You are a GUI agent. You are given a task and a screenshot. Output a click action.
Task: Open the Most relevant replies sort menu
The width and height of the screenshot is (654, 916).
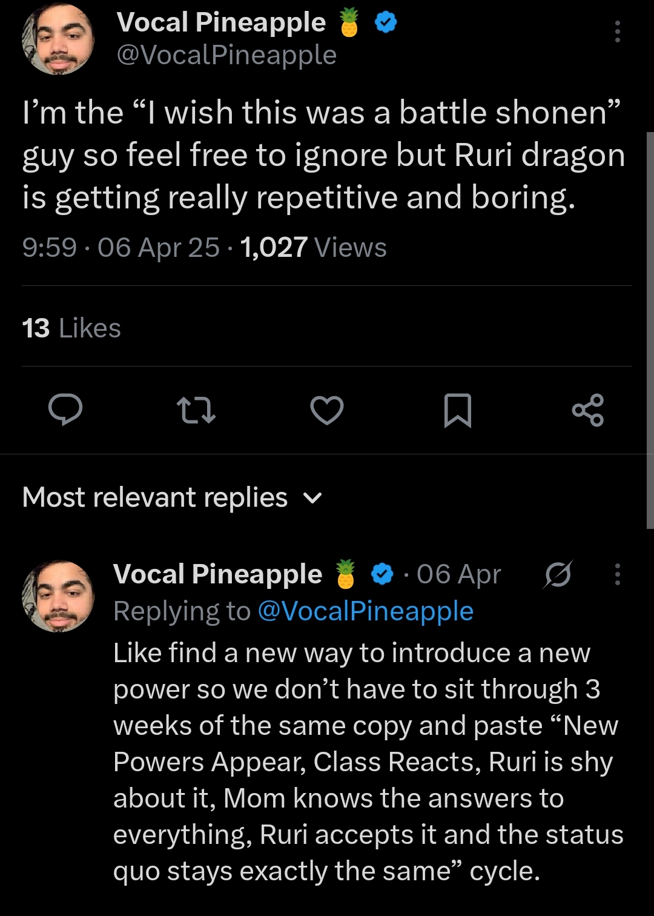click(155, 497)
